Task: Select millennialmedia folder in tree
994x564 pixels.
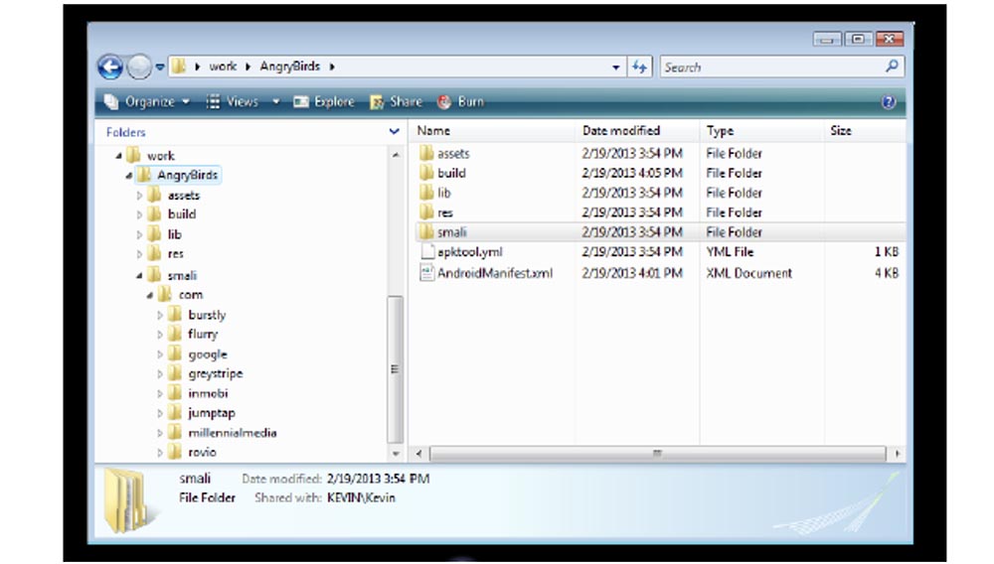Action: [232, 433]
